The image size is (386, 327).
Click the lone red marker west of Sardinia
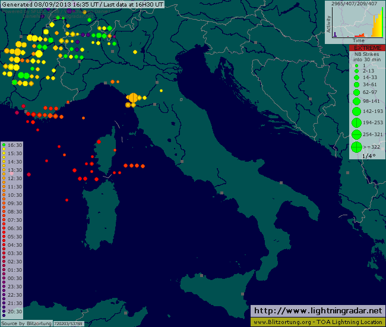tap(67, 200)
